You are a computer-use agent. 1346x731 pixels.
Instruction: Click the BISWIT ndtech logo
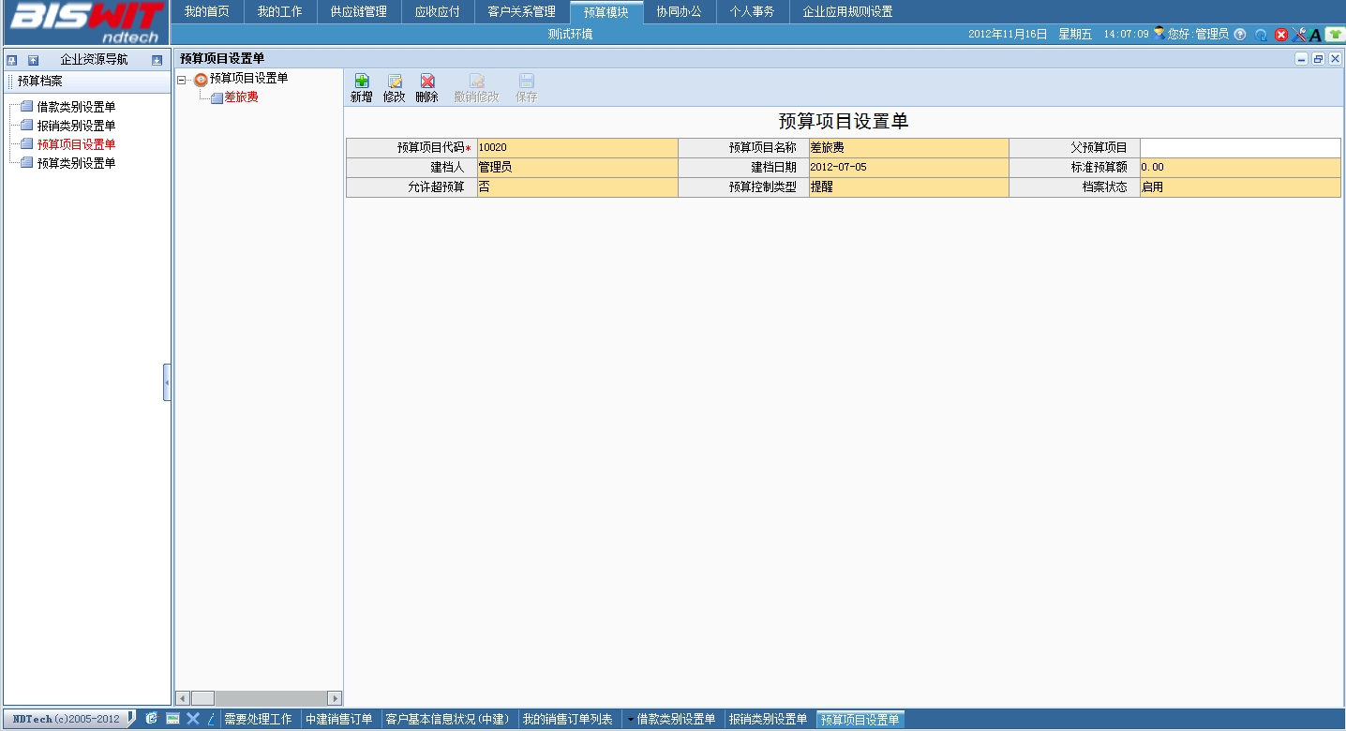[x=85, y=22]
